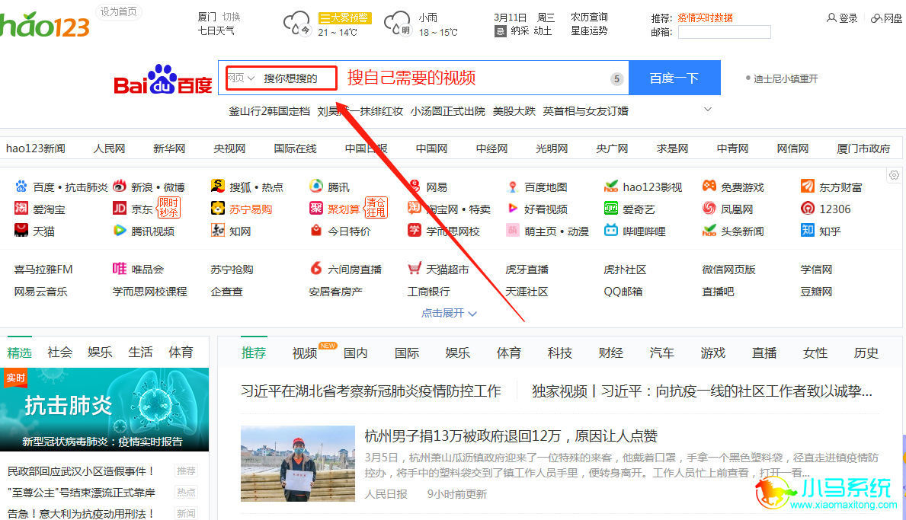This screenshot has height=520, width=906.
Task: Click the 天猫 cat icon
Action: [21, 230]
